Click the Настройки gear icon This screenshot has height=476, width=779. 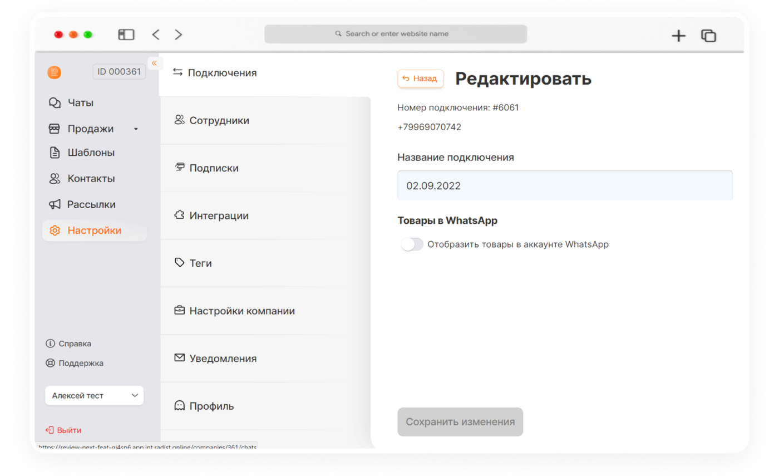click(x=55, y=230)
